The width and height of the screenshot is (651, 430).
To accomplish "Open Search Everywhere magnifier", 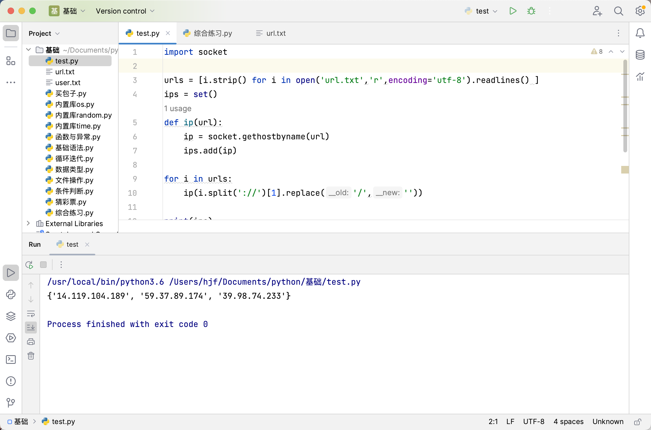I will click(619, 11).
